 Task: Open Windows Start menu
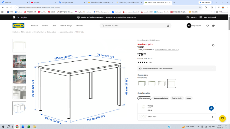pos(3,126)
